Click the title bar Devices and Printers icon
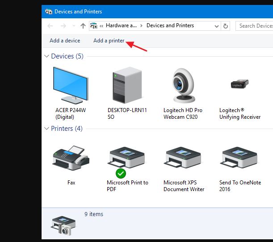The height and width of the screenshot is (242, 273). tap(49, 12)
